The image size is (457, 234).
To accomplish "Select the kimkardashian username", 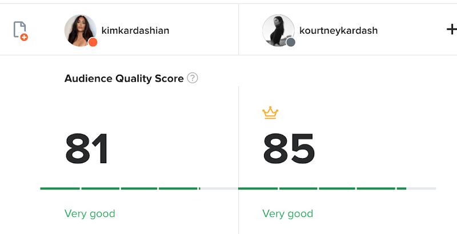I will pos(135,30).
